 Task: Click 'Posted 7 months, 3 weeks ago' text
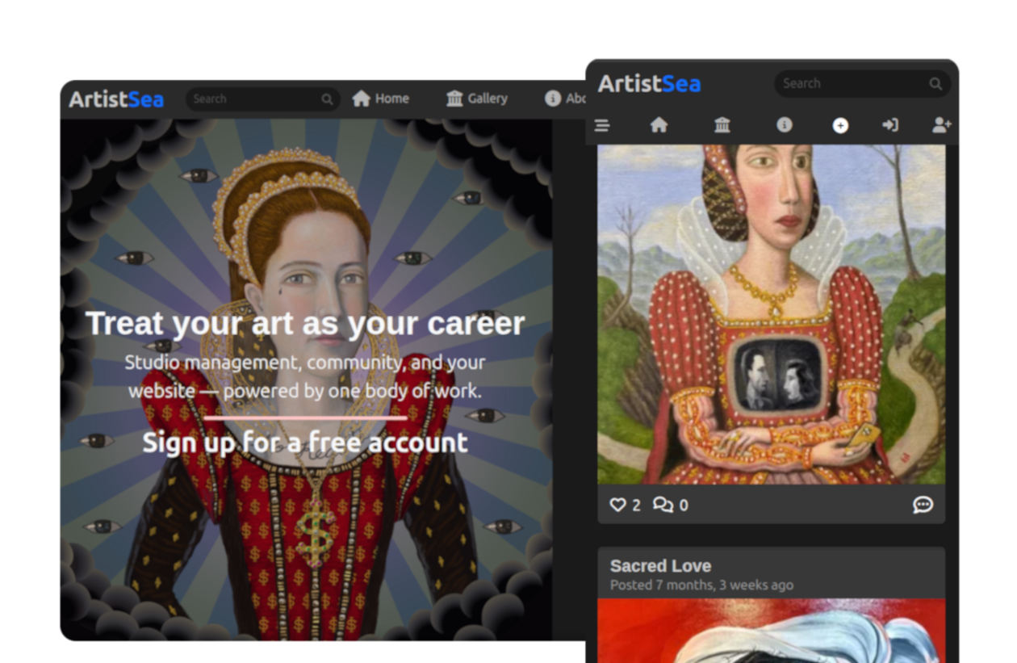[701, 585]
